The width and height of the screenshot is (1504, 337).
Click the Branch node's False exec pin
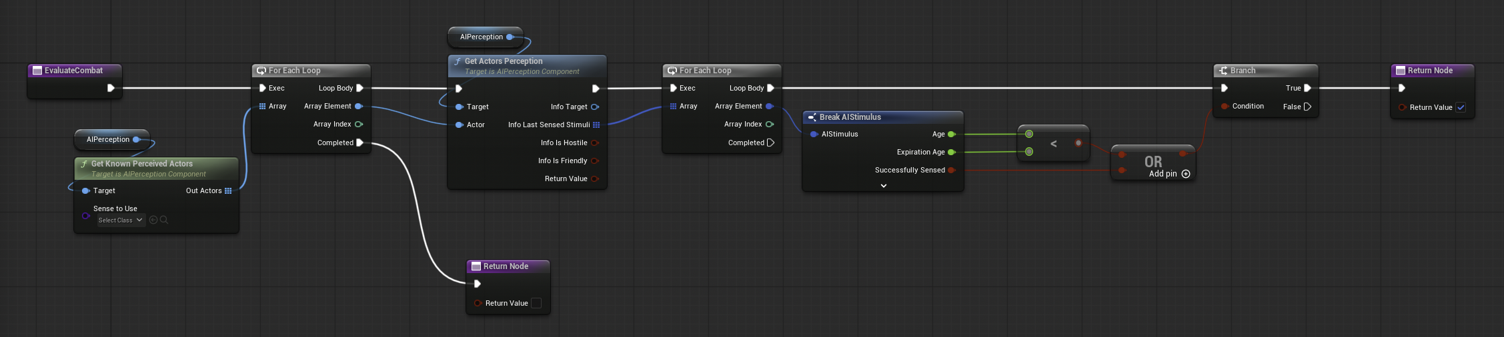click(1307, 107)
